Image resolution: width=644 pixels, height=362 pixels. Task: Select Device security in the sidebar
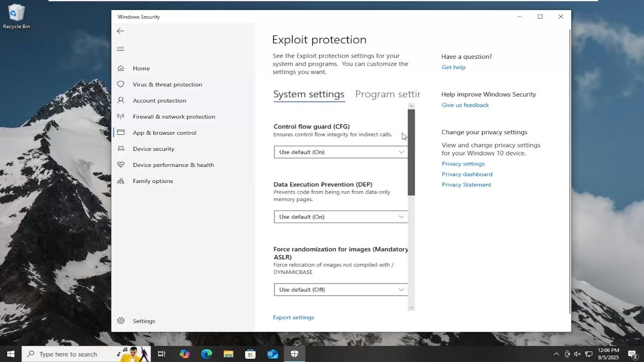pos(183,149)
